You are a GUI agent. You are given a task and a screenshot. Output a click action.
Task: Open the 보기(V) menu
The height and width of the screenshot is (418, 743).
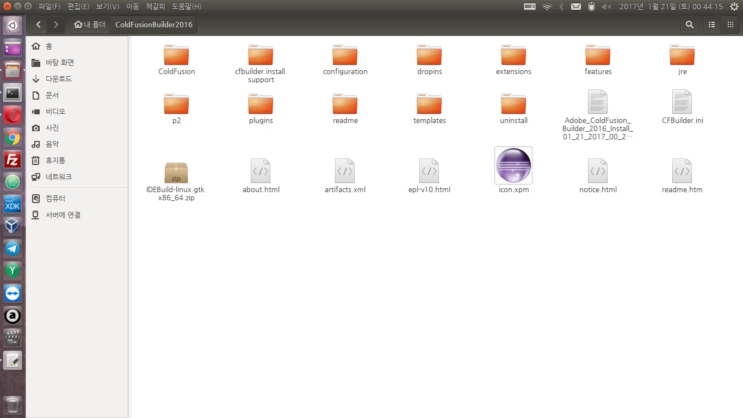[108, 7]
